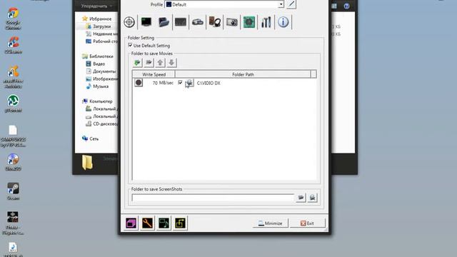The height and width of the screenshot is (257, 457).
Task: Open the Information tab icon
Action: pos(283,22)
